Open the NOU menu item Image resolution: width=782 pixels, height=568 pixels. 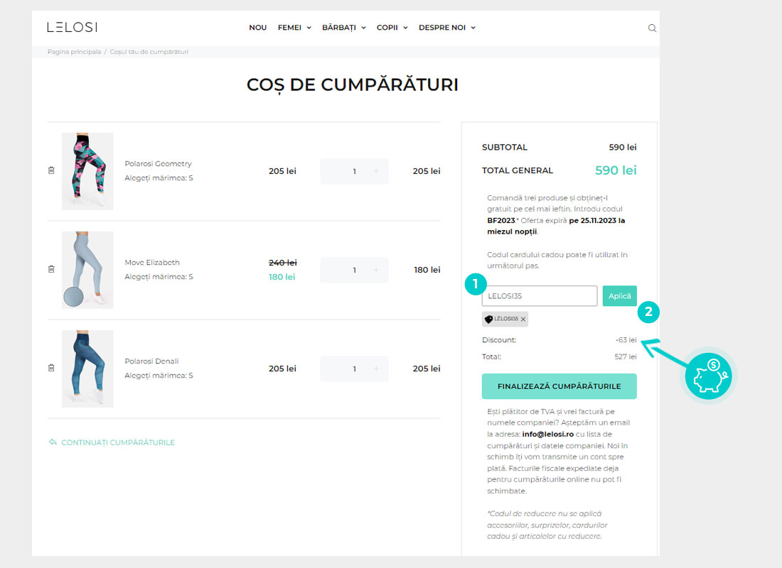point(257,28)
